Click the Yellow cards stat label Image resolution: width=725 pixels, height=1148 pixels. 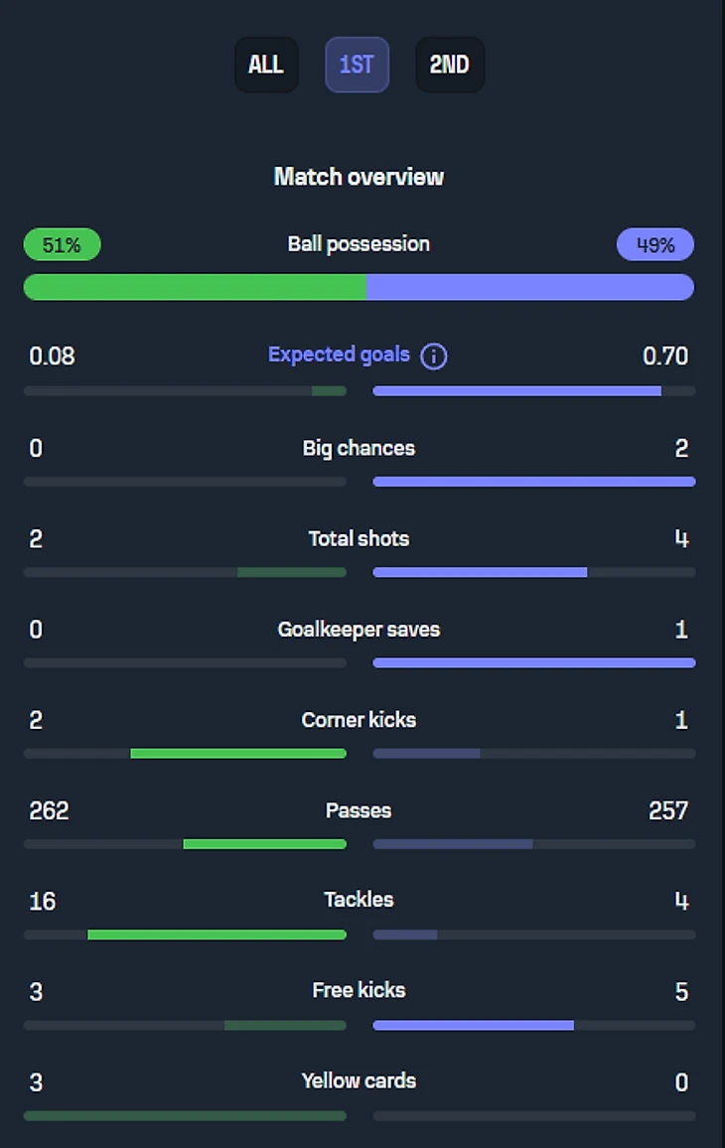(x=359, y=1080)
